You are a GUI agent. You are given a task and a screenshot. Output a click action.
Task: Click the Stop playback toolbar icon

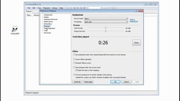(x=68, y=8)
